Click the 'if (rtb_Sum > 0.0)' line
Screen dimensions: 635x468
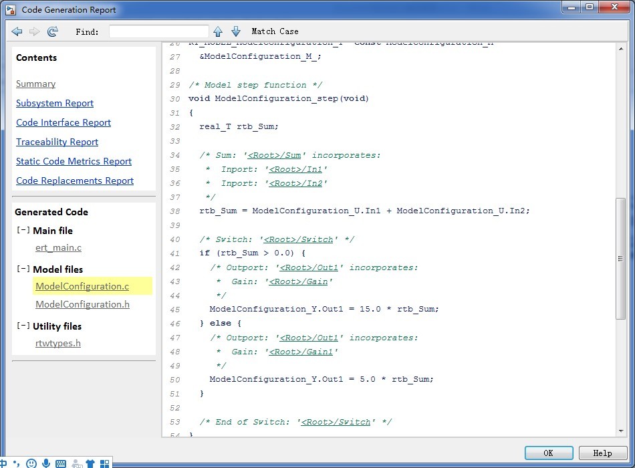(252, 253)
